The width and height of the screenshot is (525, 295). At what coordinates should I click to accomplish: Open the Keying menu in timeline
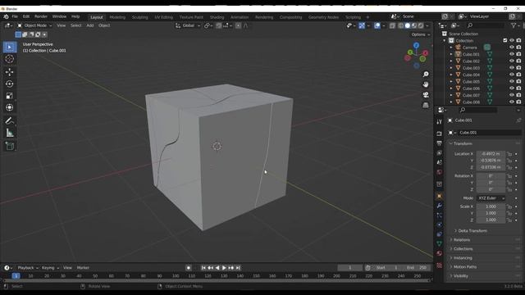(50, 268)
